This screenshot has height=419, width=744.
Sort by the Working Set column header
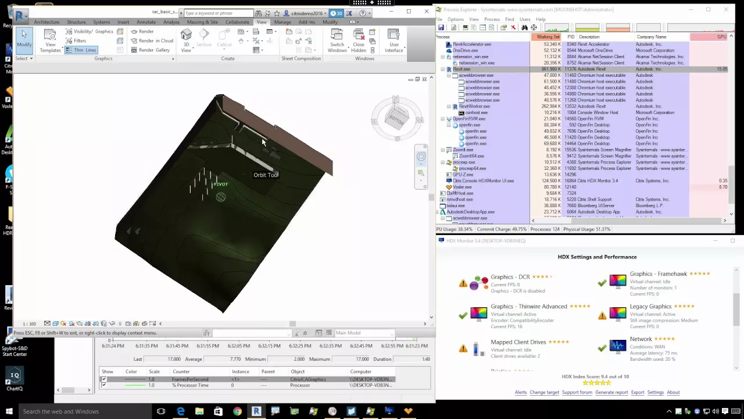[x=546, y=37]
